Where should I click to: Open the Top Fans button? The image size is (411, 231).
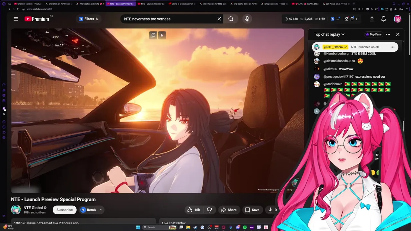pos(373,34)
